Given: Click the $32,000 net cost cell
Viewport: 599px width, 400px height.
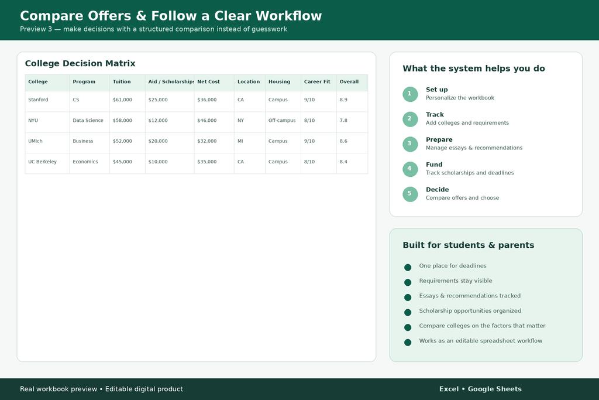Looking at the screenshot, I should tap(214, 143).
